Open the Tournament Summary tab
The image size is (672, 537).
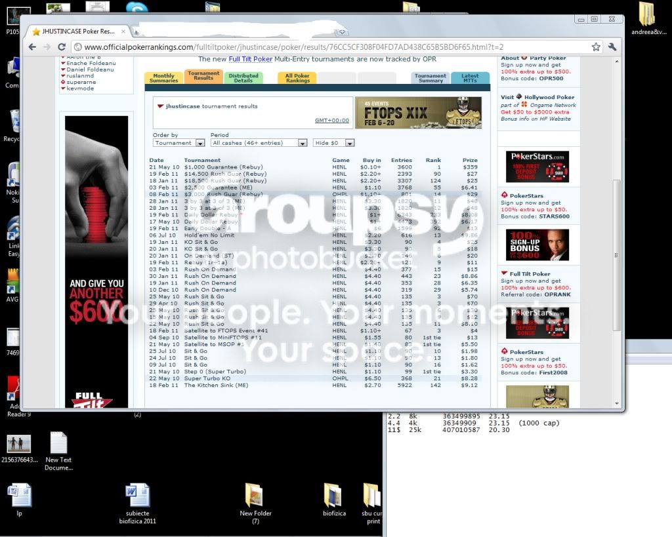click(x=430, y=78)
